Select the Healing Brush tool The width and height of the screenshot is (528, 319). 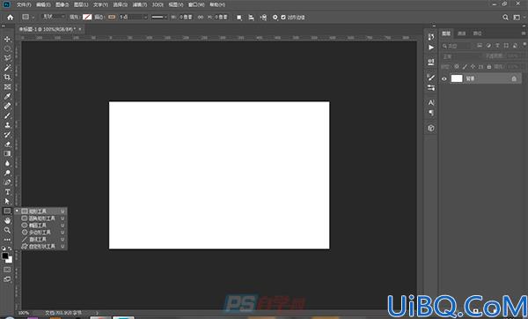(x=7, y=106)
